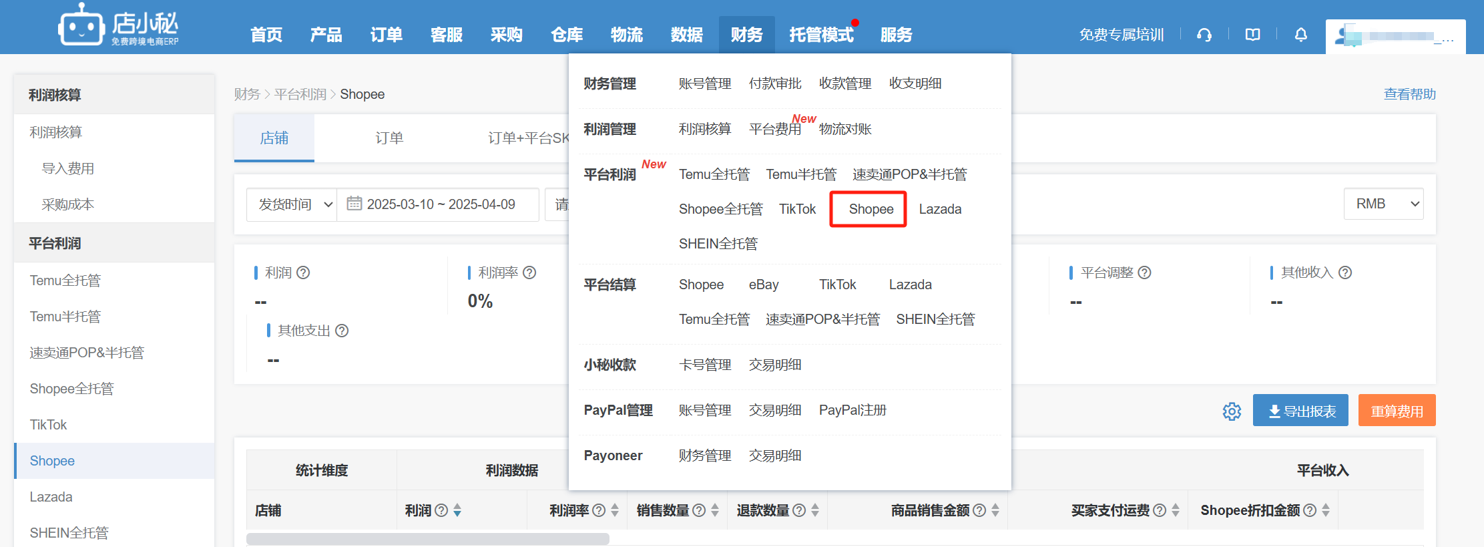
Task: Click the calendar icon in date range
Action: 354,203
